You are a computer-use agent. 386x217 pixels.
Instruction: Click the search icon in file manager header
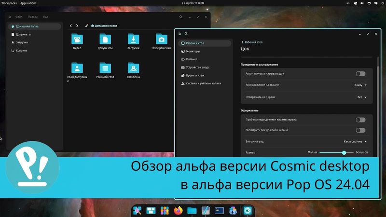click(180, 17)
